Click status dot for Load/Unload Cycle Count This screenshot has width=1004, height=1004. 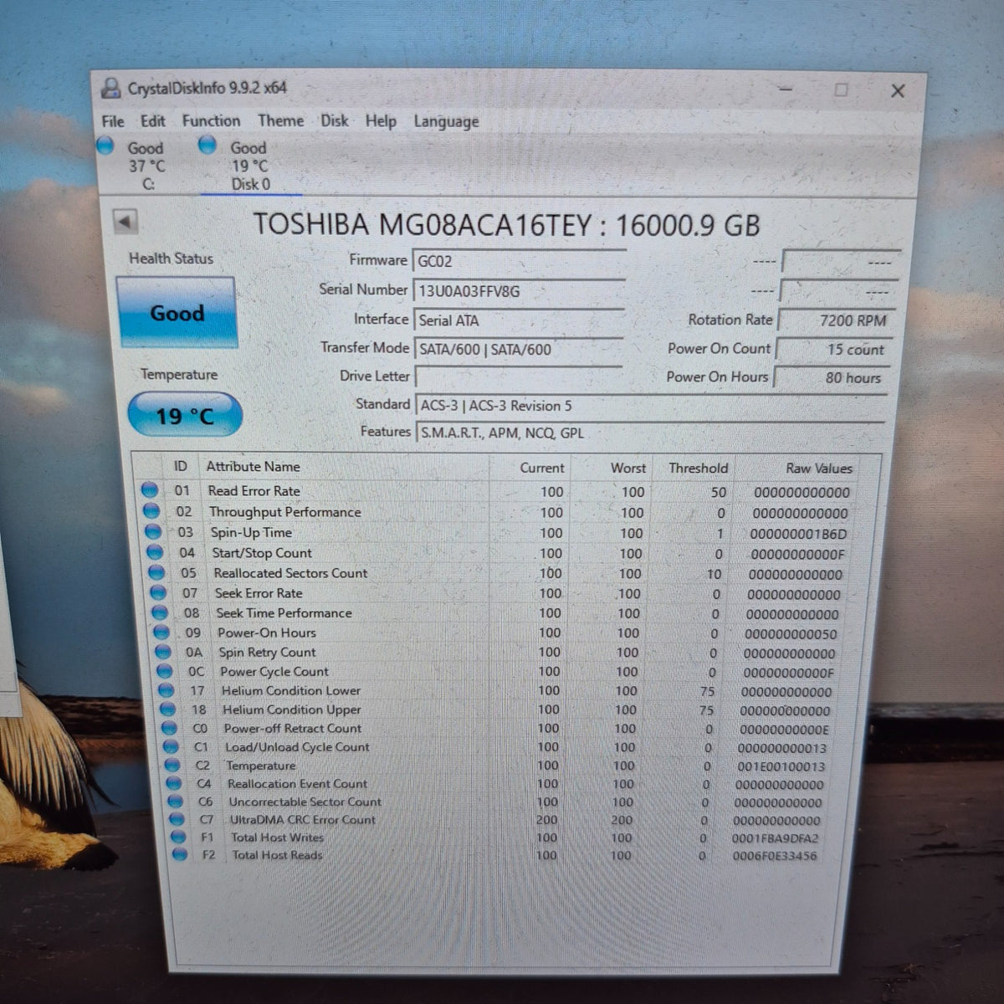click(x=172, y=746)
